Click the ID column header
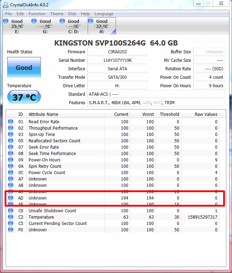232x273 pixels. tap(21, 114)
